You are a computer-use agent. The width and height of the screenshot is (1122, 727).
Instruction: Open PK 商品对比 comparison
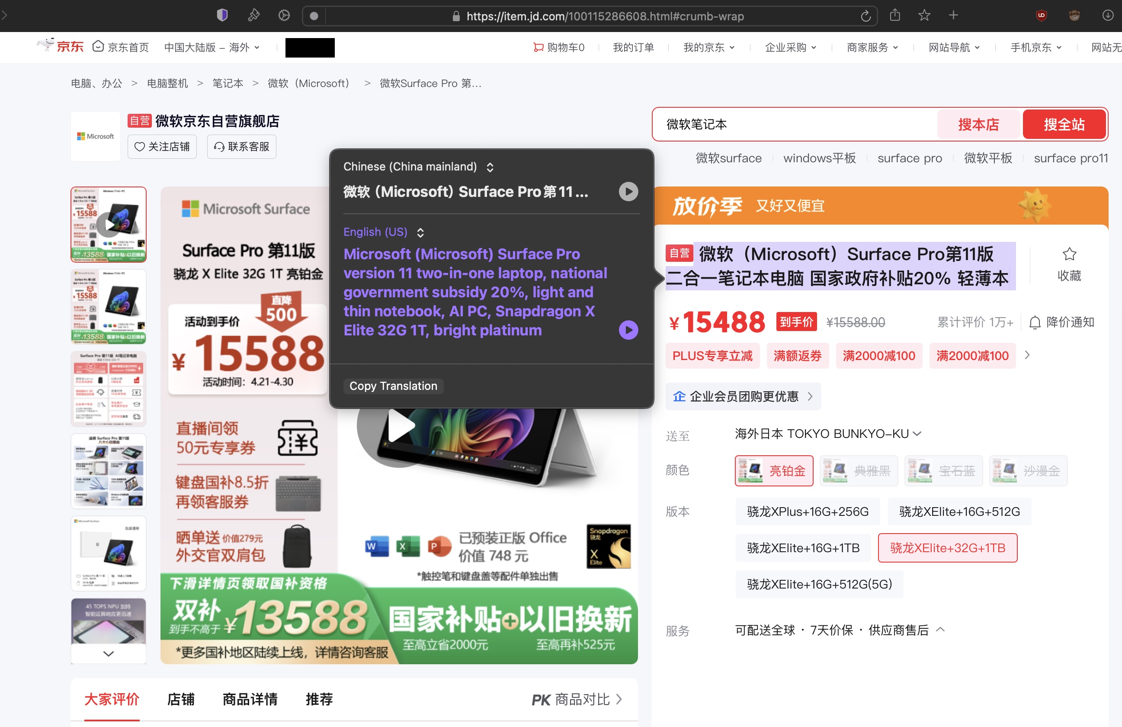(577, 699)
